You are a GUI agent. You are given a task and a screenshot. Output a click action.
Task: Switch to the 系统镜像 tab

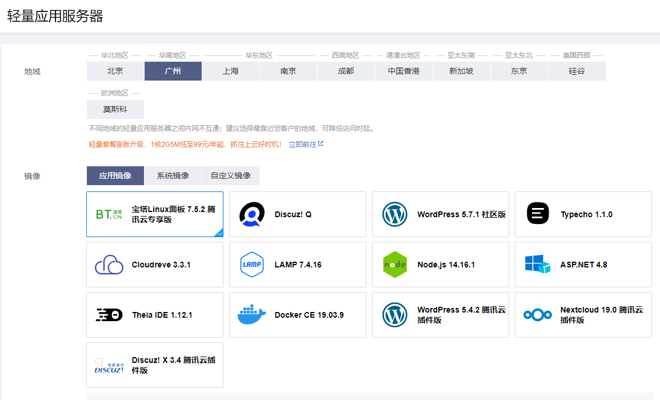coord(173,175)
